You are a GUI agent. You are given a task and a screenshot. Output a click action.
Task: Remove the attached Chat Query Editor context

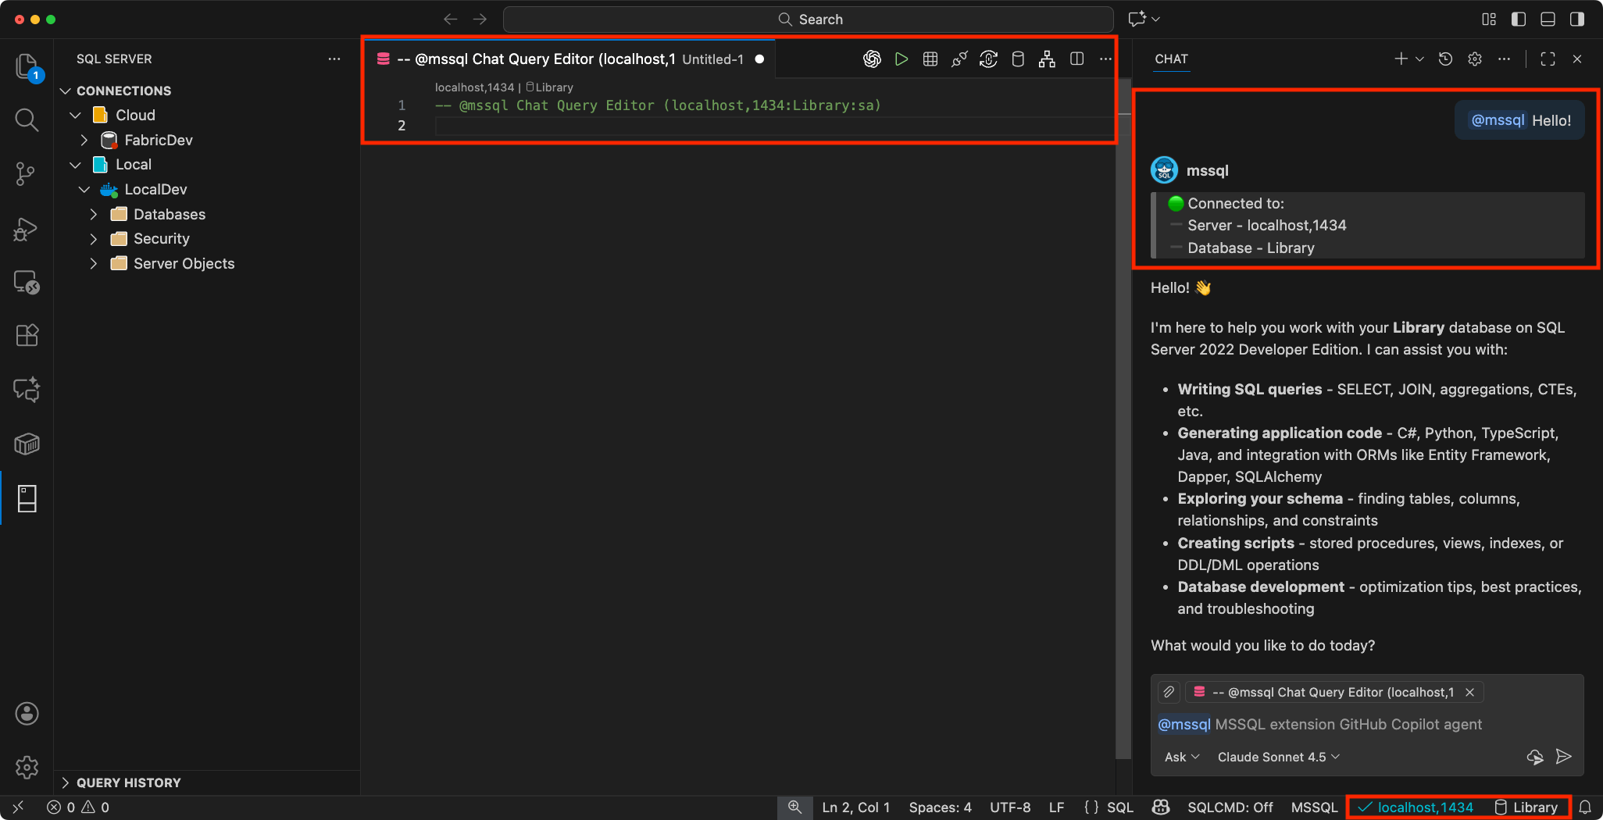tap(1469, 692)
